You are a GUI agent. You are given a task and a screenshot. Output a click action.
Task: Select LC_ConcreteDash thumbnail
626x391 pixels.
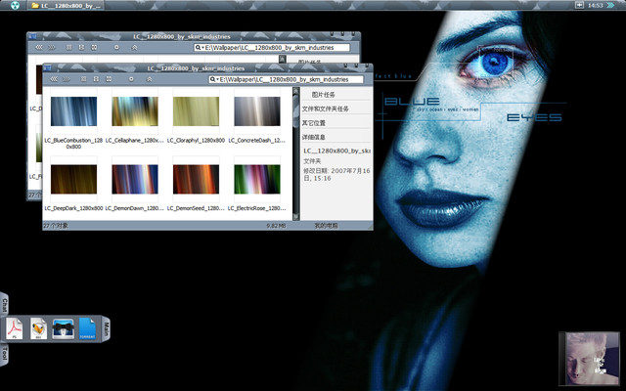pos(257,111)
